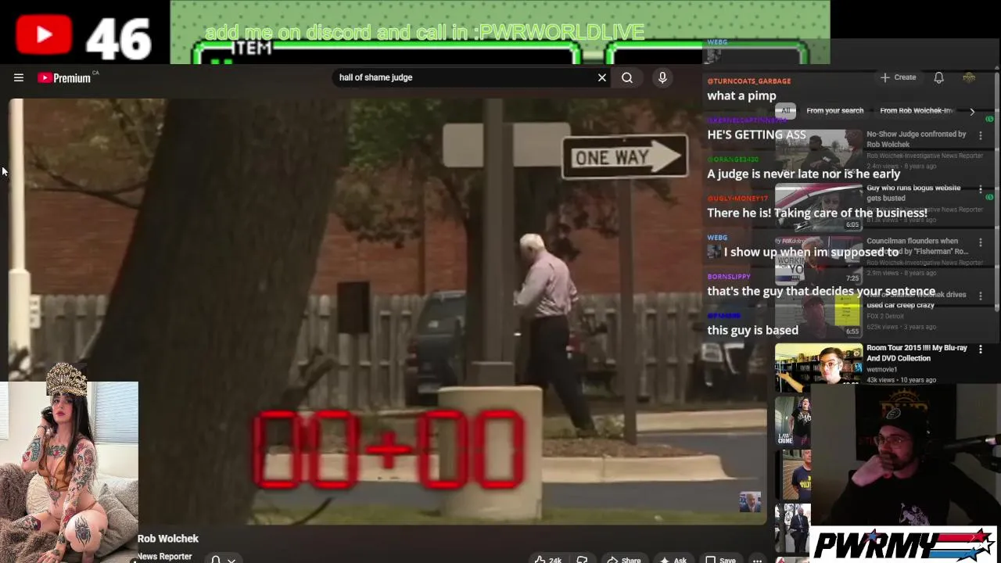Like the video with 24k thumbs up

[547, 559]
